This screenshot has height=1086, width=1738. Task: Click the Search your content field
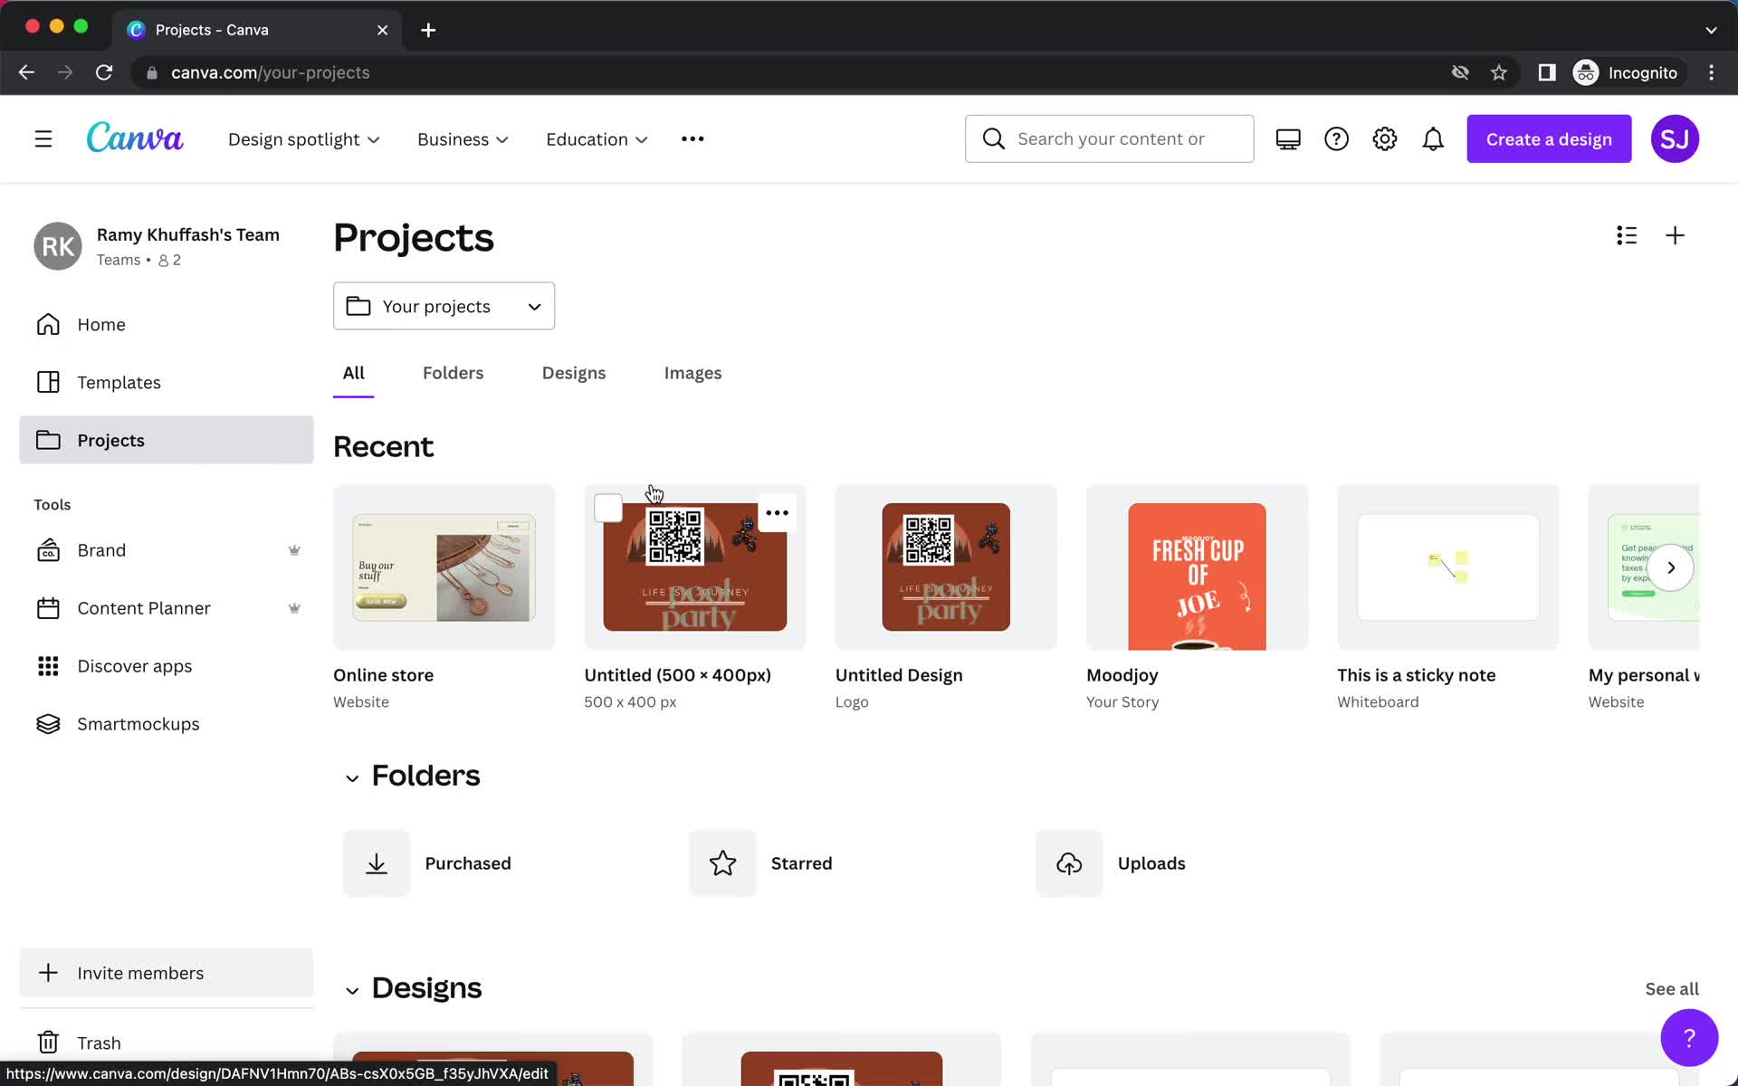[1110, 138]
